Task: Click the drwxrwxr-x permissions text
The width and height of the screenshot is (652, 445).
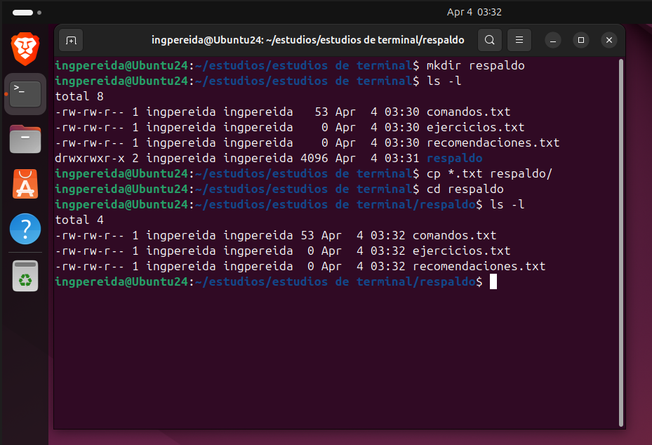Action: point(90,158)
